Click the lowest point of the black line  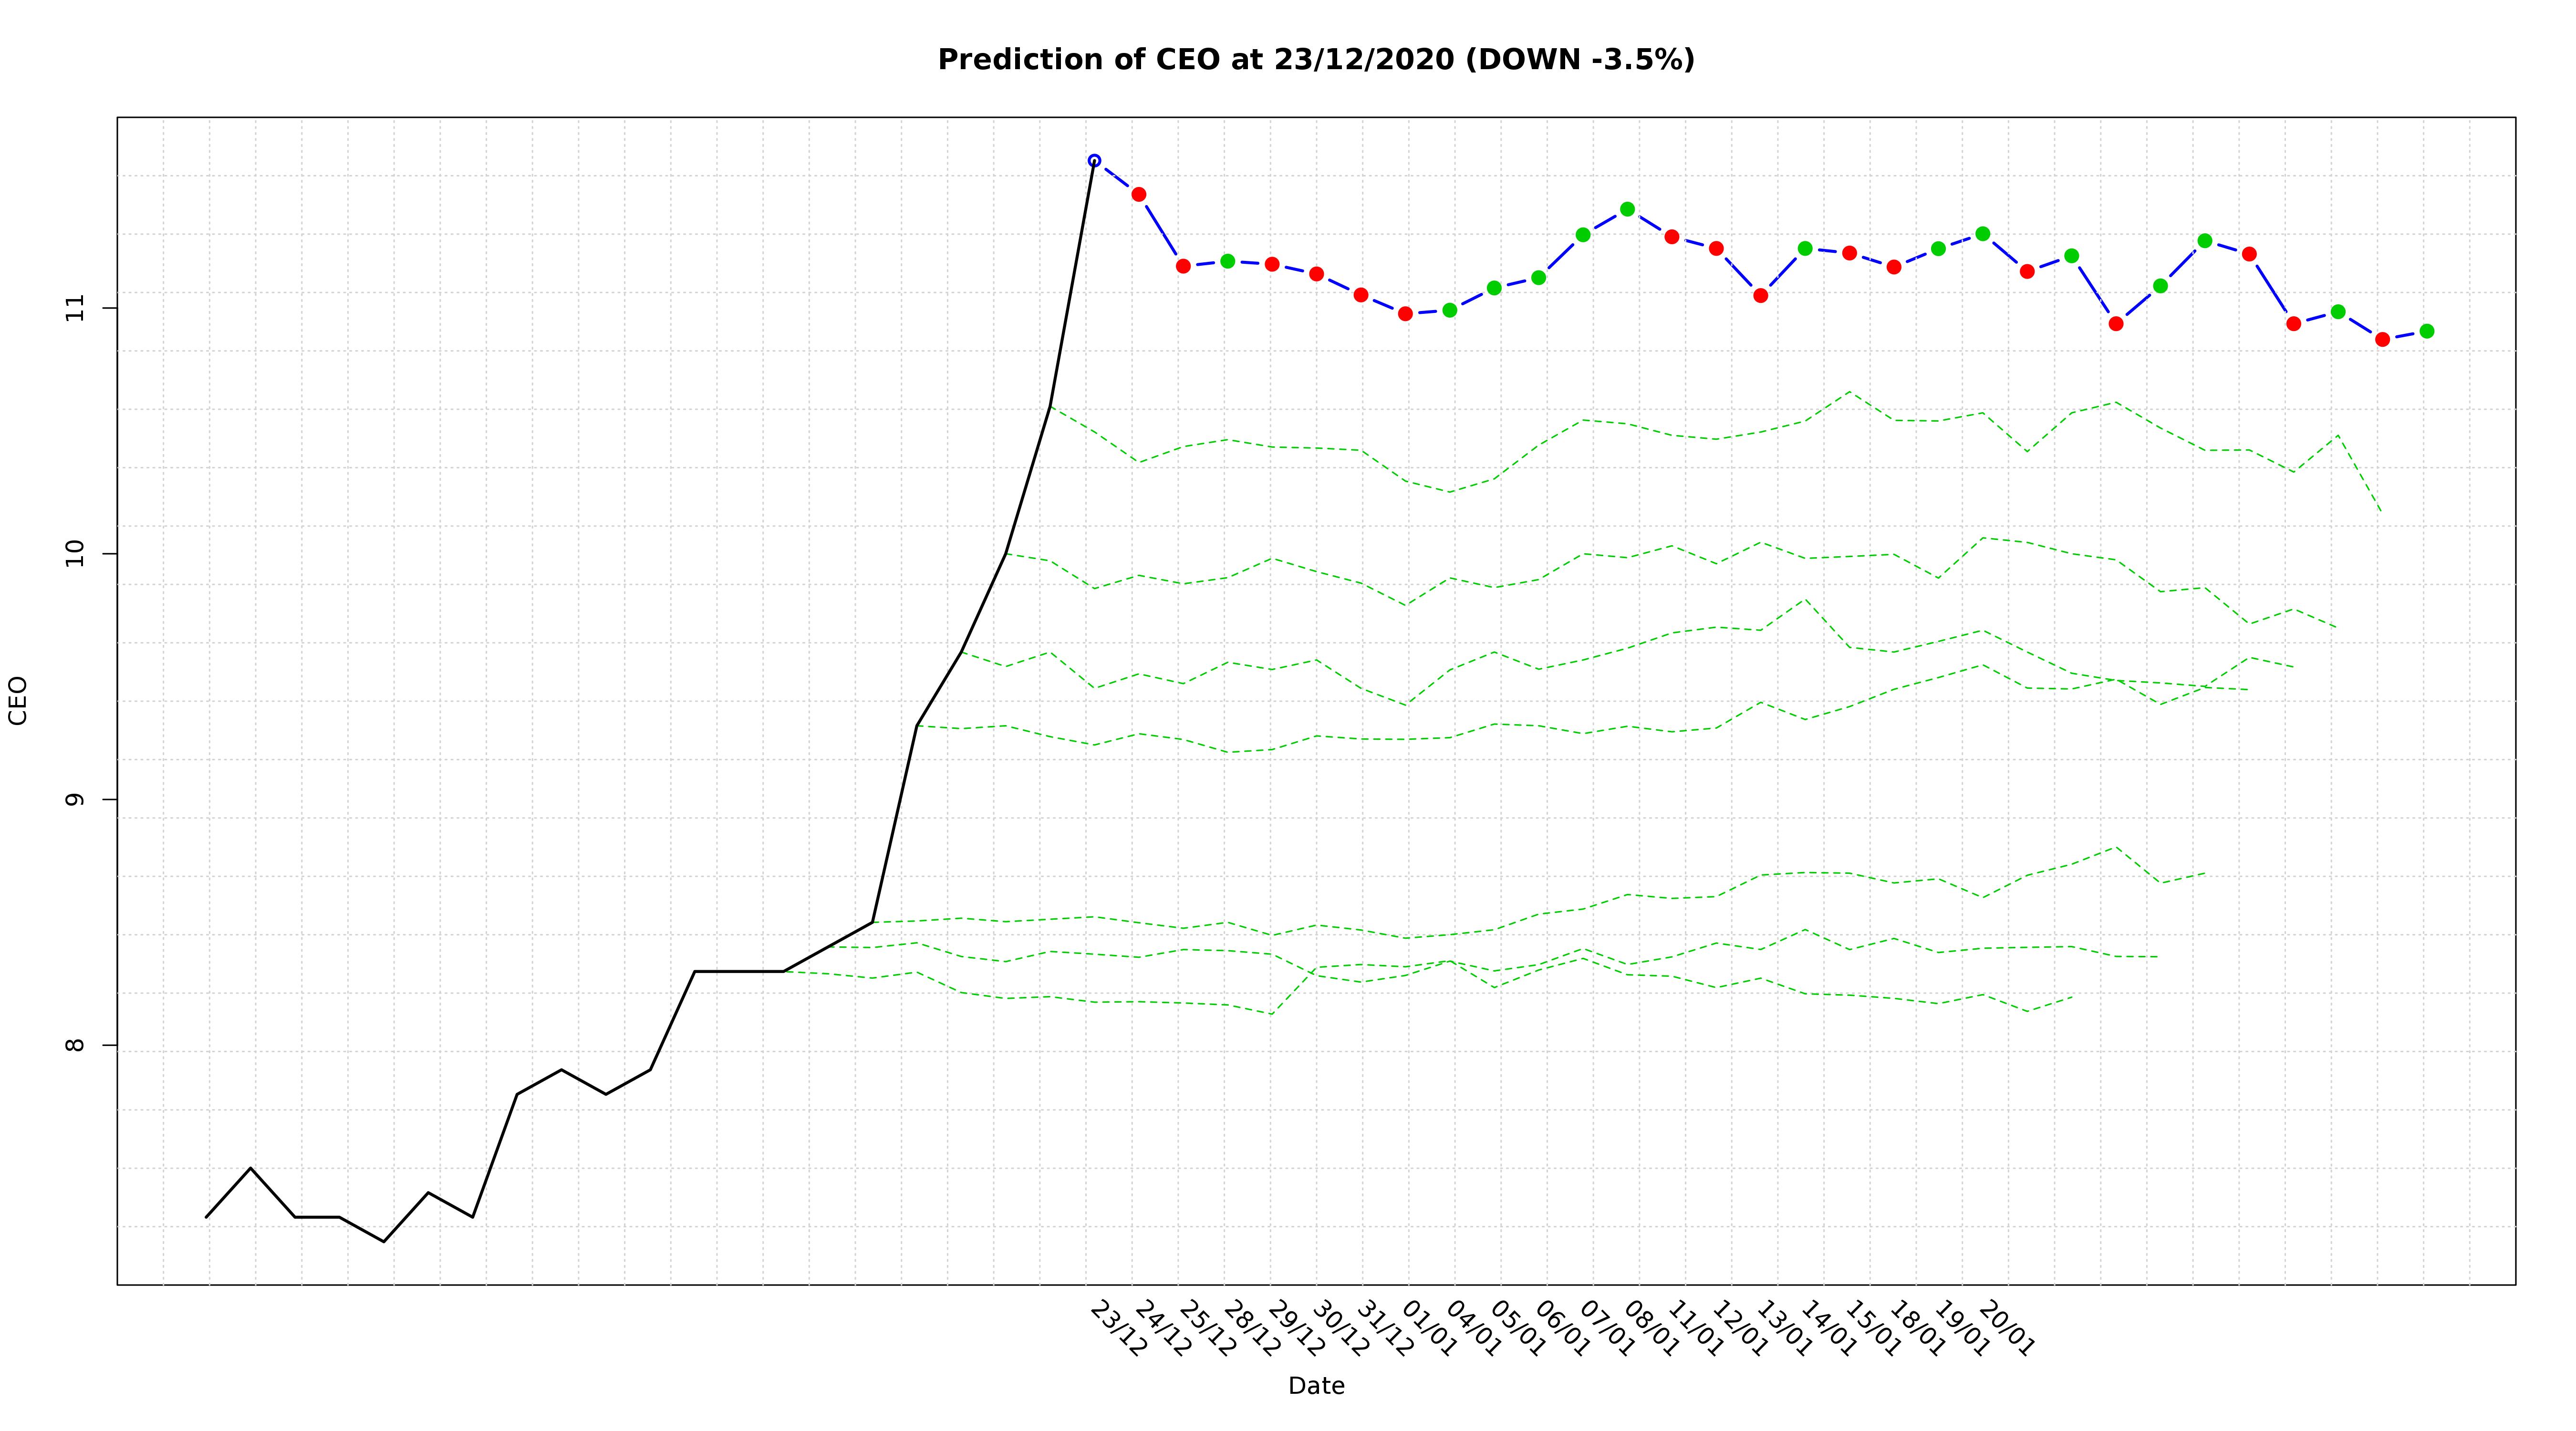(x=384, y=1241)
